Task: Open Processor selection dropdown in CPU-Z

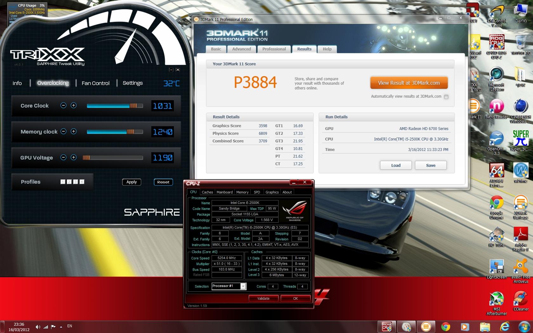Action: [243, 286]
